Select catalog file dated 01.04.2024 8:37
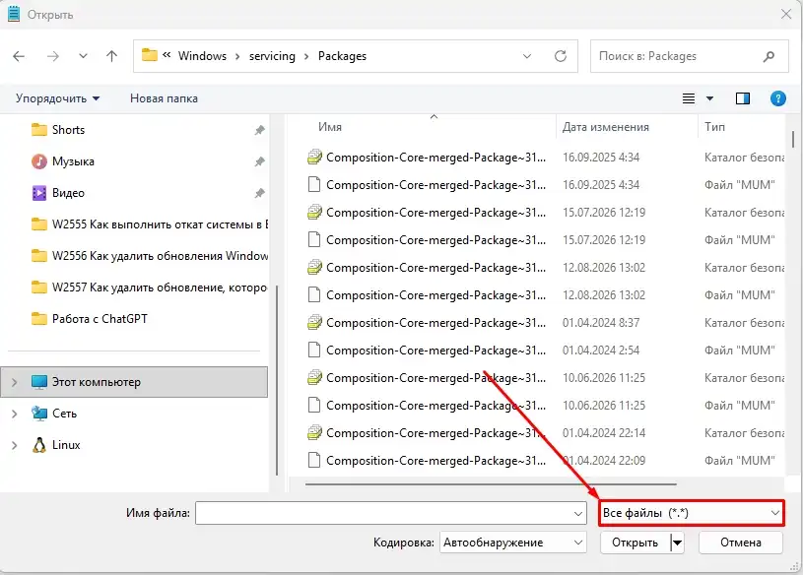Screen dimensions: 803x575 tap(546, 323)
